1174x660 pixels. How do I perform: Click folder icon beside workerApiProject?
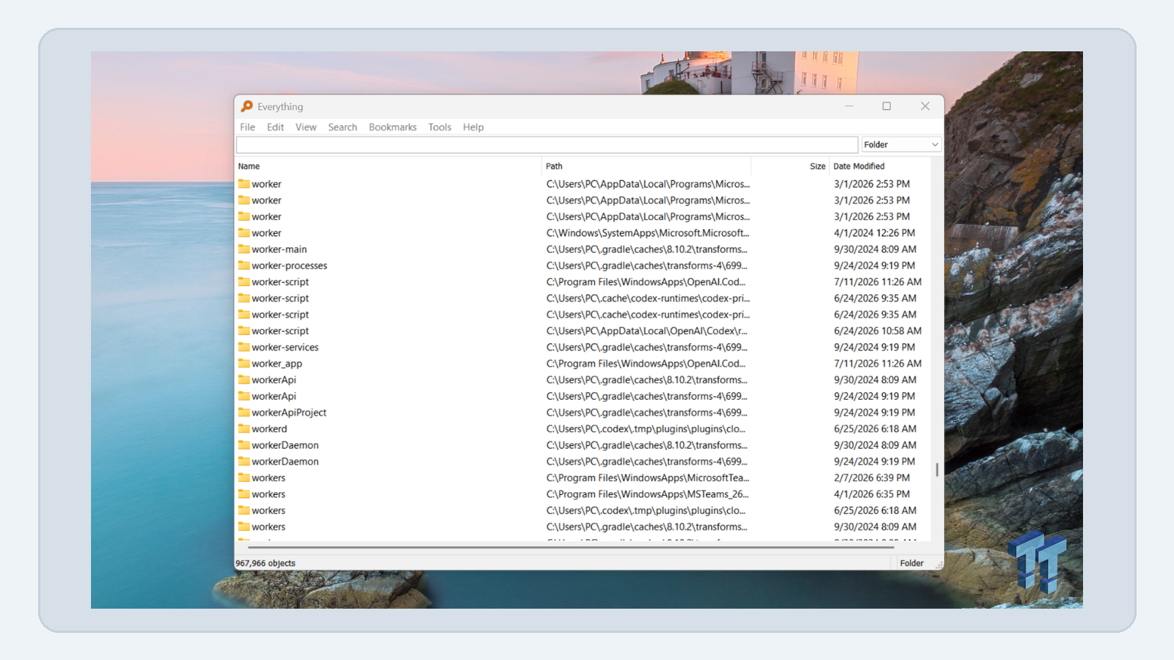[x=244, y=412]
